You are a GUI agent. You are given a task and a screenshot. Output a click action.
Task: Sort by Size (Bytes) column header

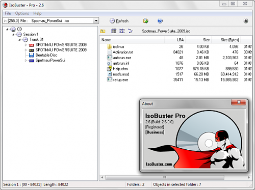coord(226,40)
